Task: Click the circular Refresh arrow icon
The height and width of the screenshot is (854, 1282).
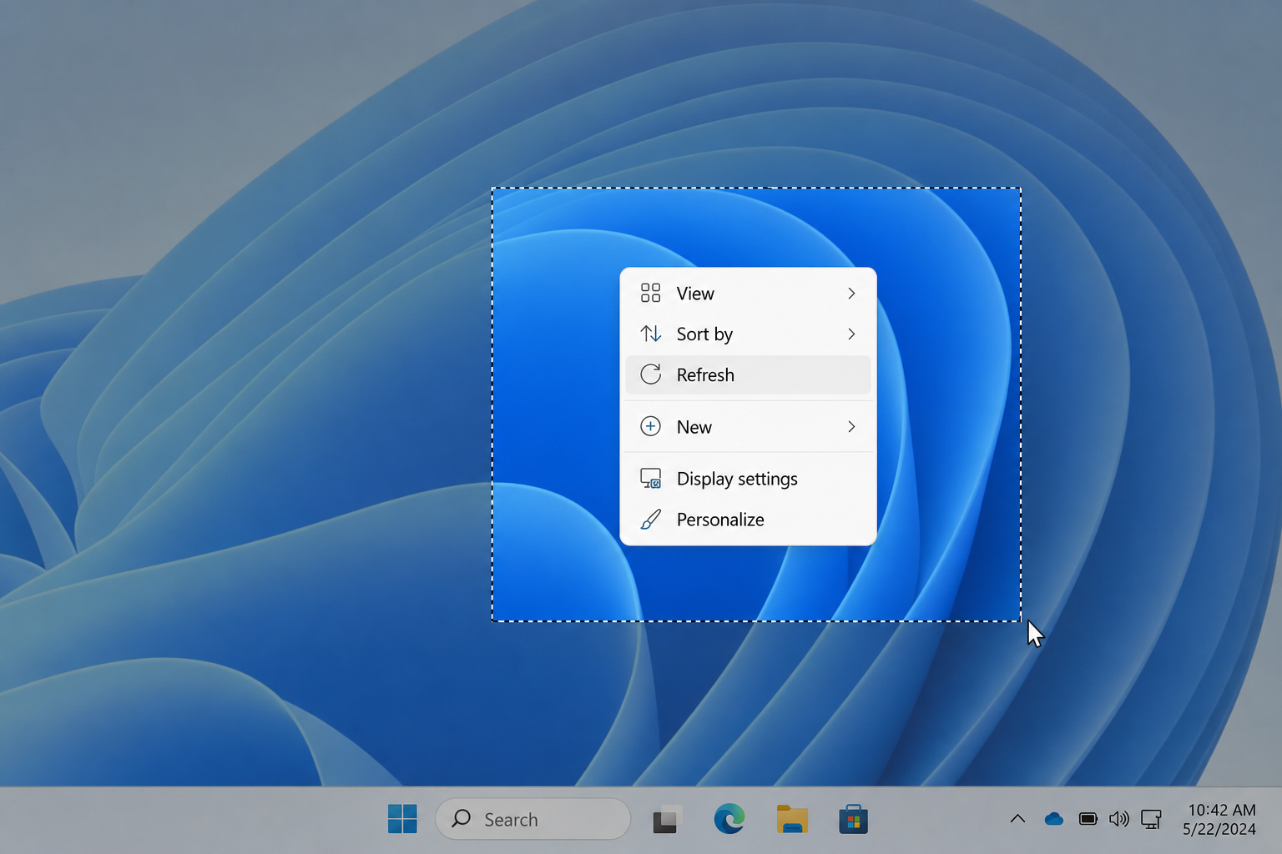Action: point(650,374)
